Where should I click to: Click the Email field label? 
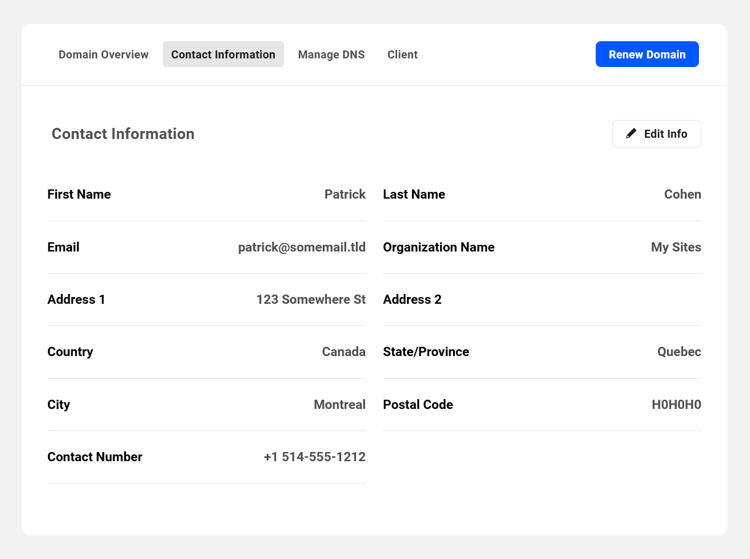(x=63, y=247)
